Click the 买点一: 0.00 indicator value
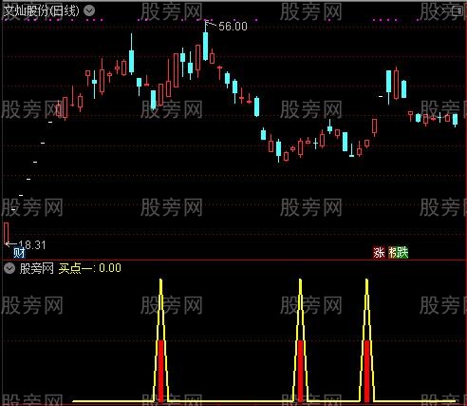The image size is (467, 406). click(x=90, y=268)
